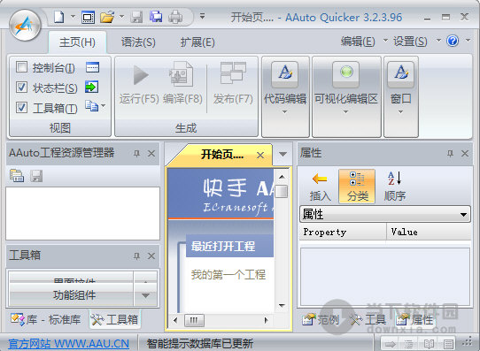Enable the 控制台(I) checkbox

(21, 67)
